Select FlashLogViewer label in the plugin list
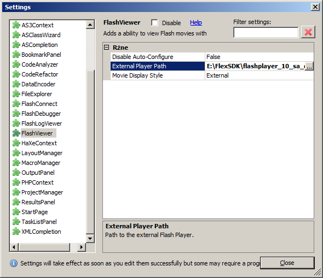Viewport: 323px width, 278px height. pos(42,123)
